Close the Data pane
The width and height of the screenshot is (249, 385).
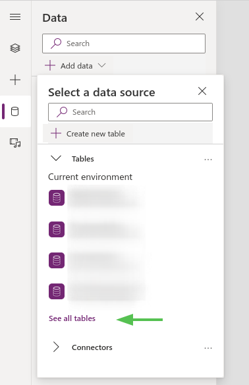200,16
